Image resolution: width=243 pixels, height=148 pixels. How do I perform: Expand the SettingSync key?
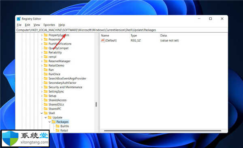tap(42, 91)
